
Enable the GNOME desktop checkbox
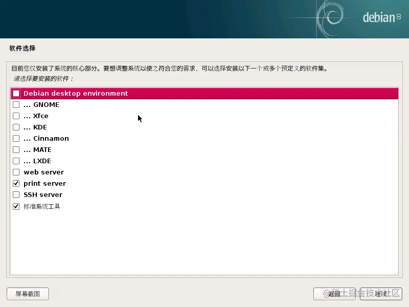click(x=16, y=105)
